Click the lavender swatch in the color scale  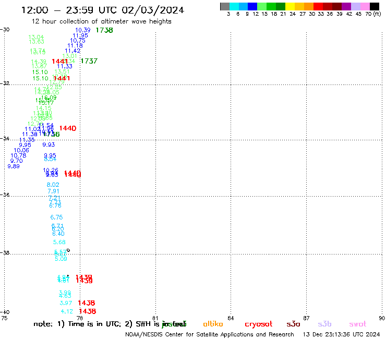(x=355, y=6)
